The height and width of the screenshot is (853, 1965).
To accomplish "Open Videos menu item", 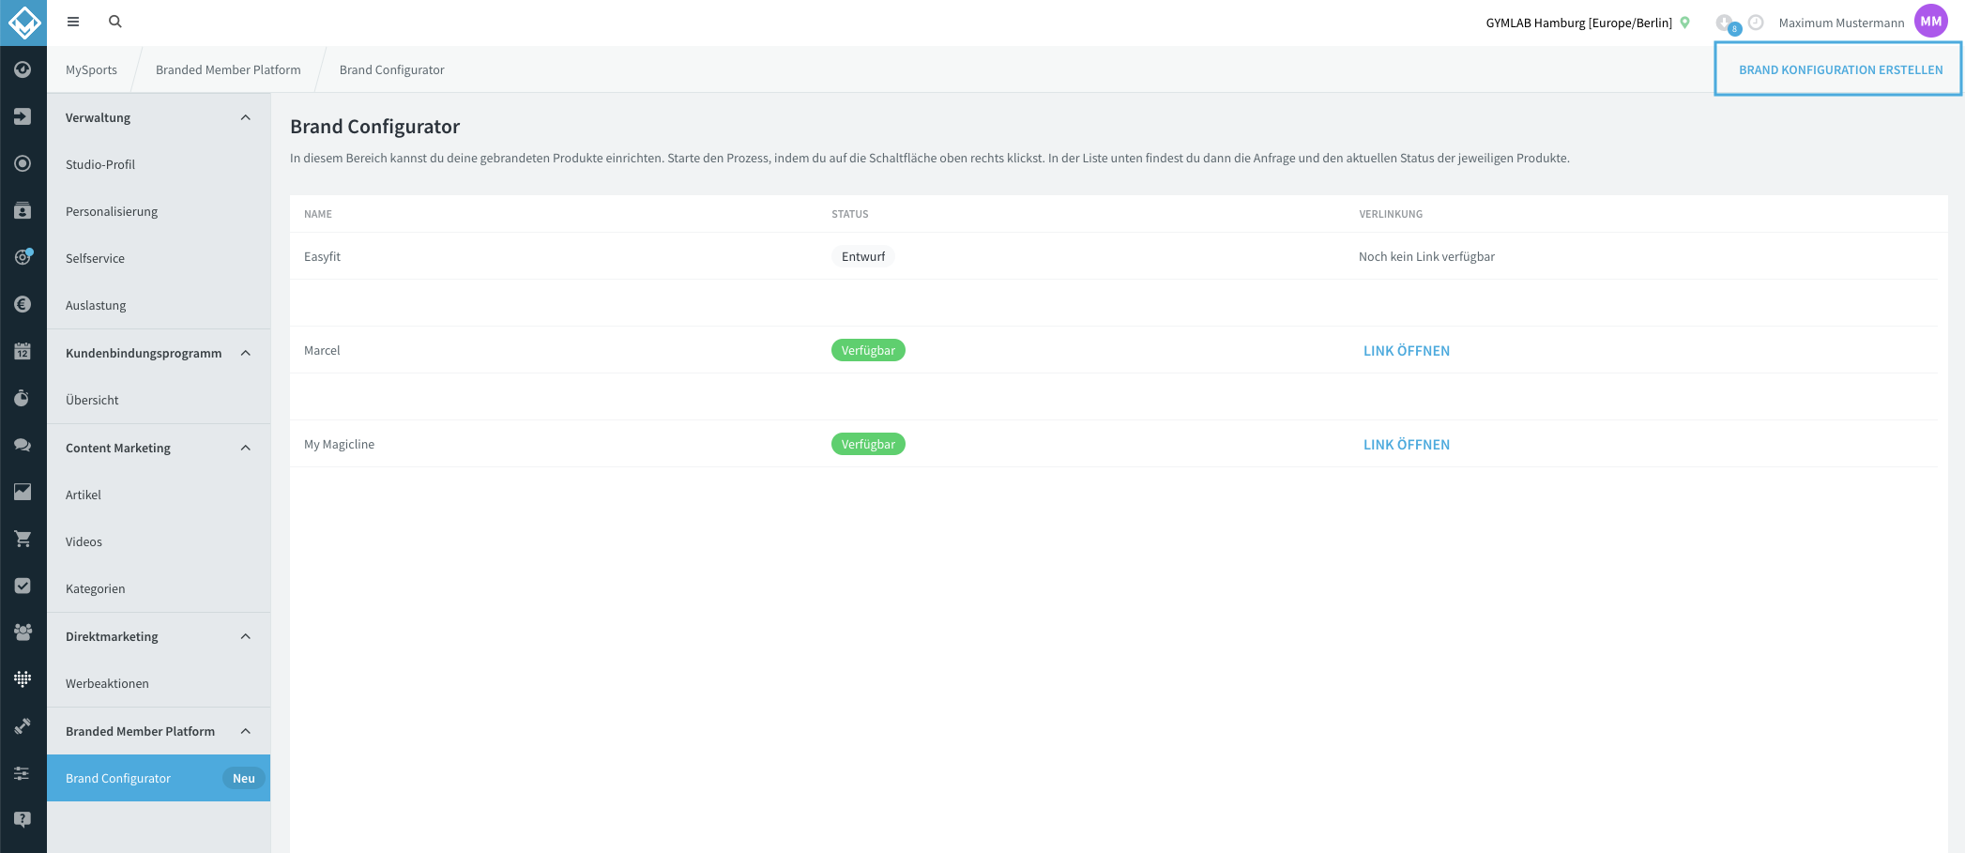I will 159,541.
